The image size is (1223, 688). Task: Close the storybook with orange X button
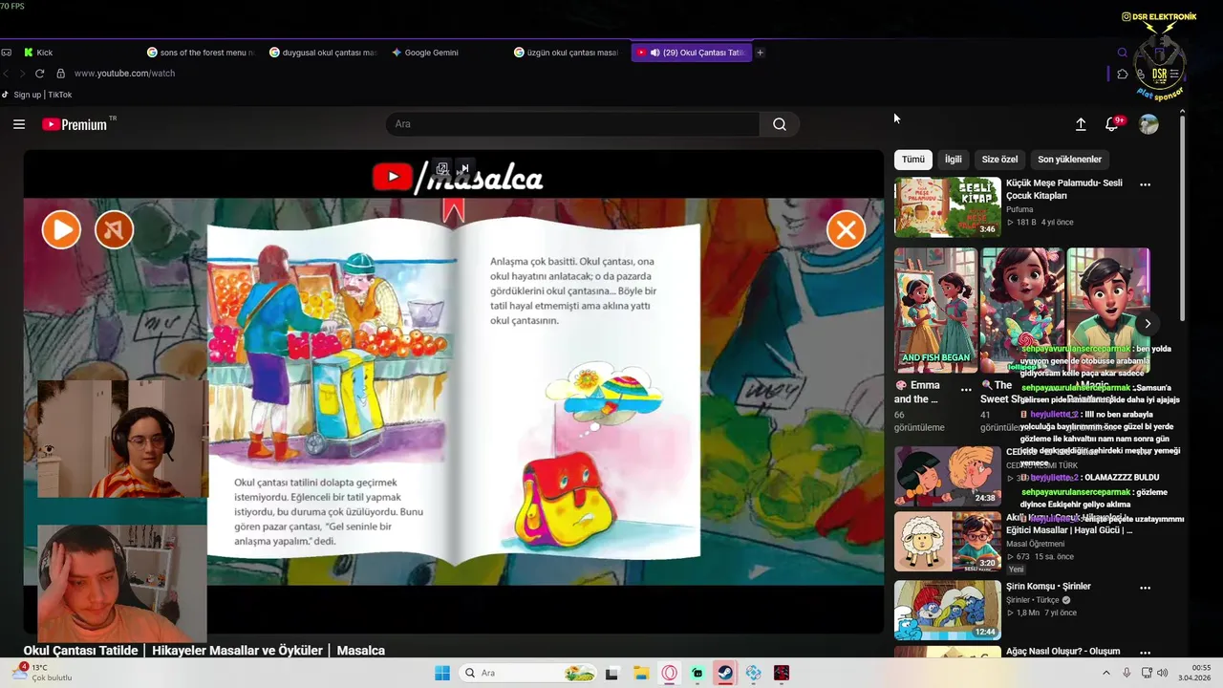tap(846, 229)
